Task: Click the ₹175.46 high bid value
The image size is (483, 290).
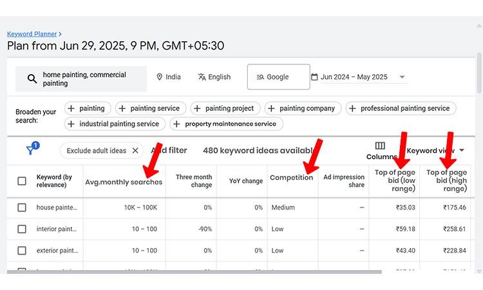Action: coord(455,208)
